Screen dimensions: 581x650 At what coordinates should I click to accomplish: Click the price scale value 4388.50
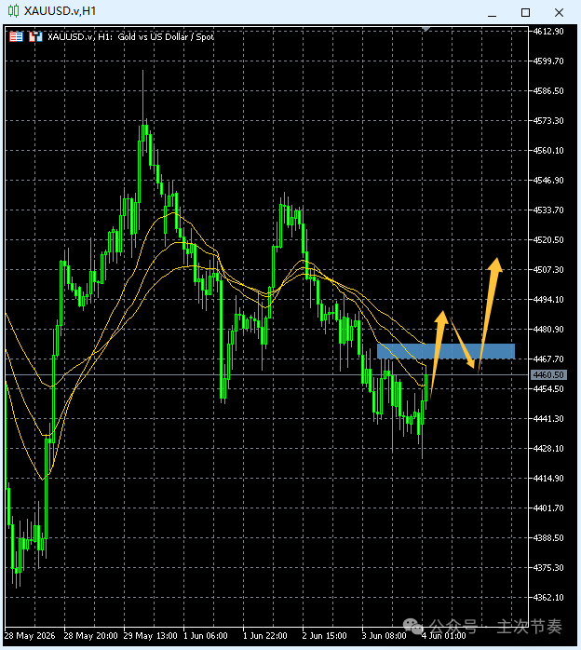click(548, 538)
